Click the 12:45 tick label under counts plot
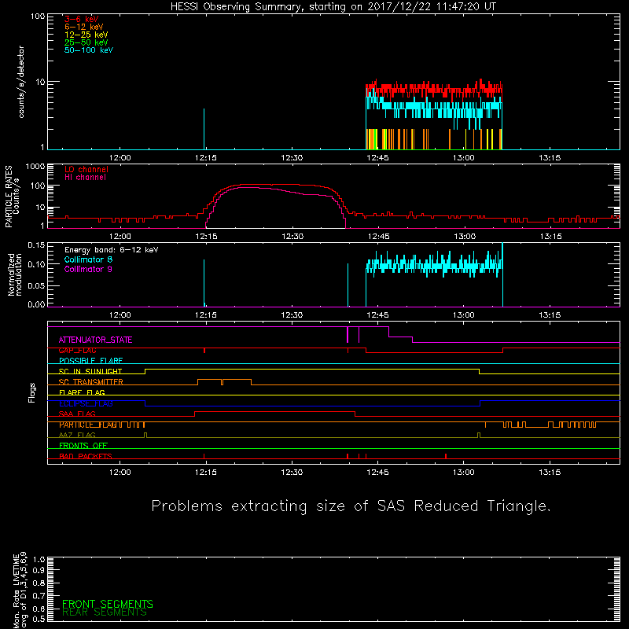Screen dimensions: 629x629 click(377, 158)
